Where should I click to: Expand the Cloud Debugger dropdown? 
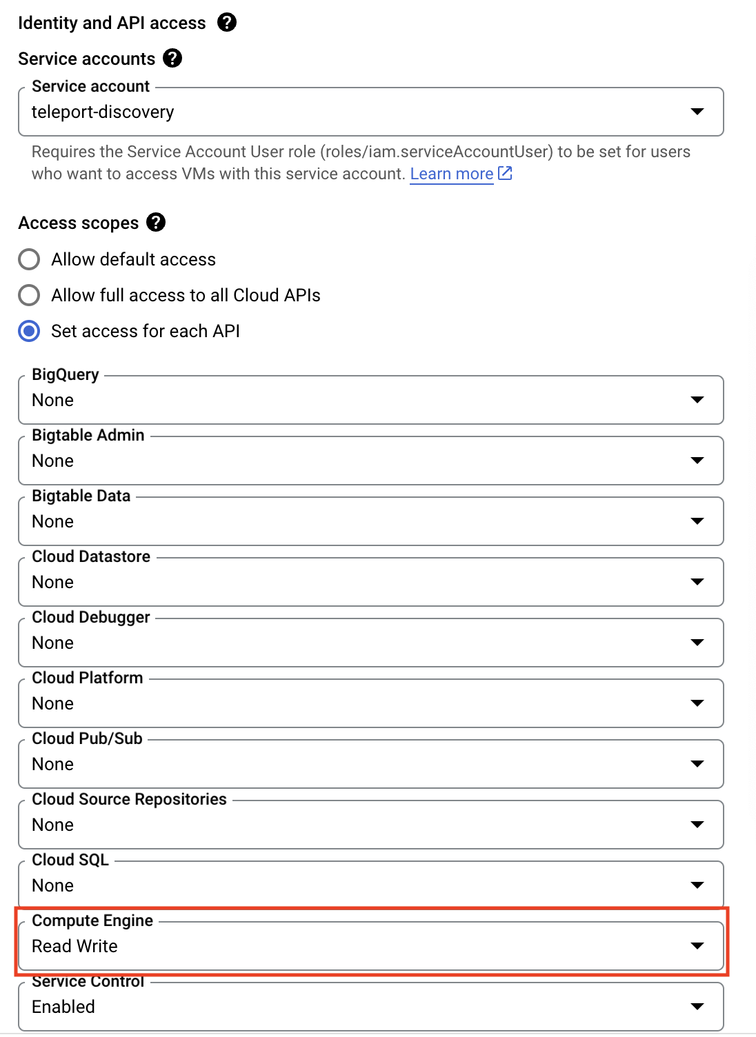(698, 643)
